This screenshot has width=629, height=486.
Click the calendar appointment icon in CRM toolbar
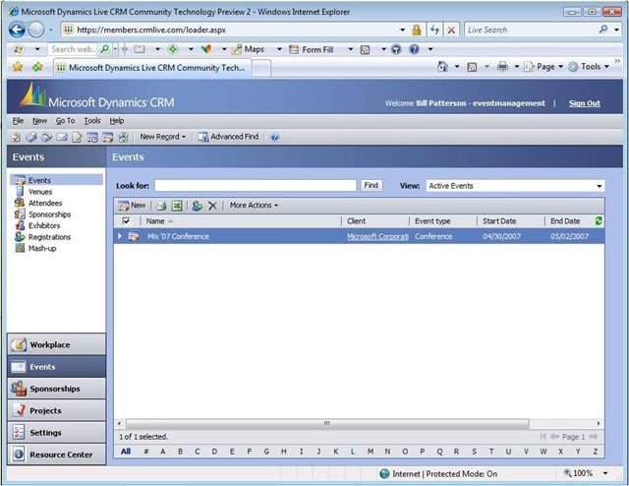tap(91, 138)
